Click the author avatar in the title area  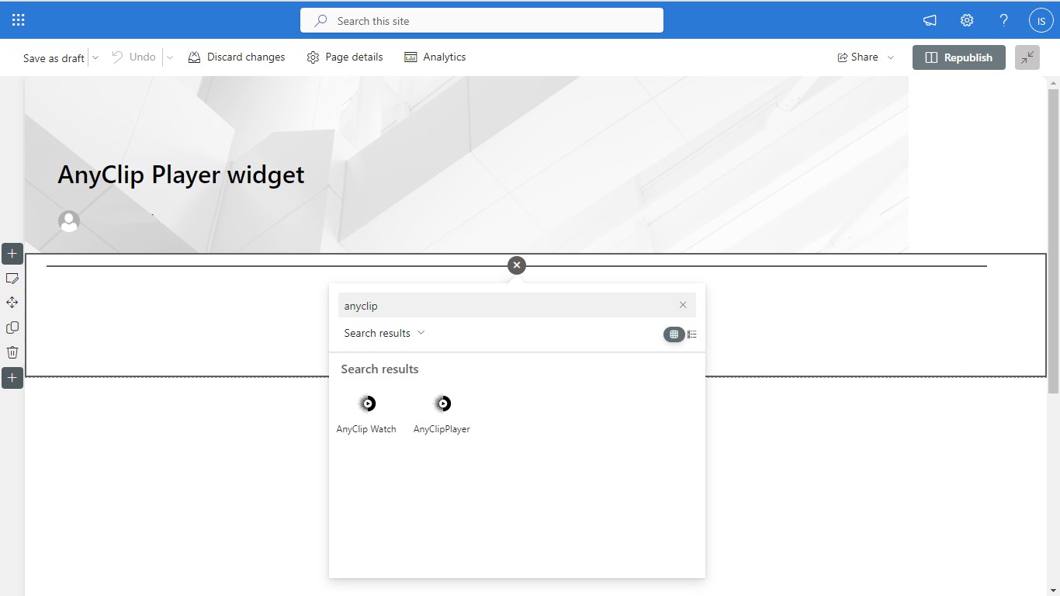(x=69, y=221)
